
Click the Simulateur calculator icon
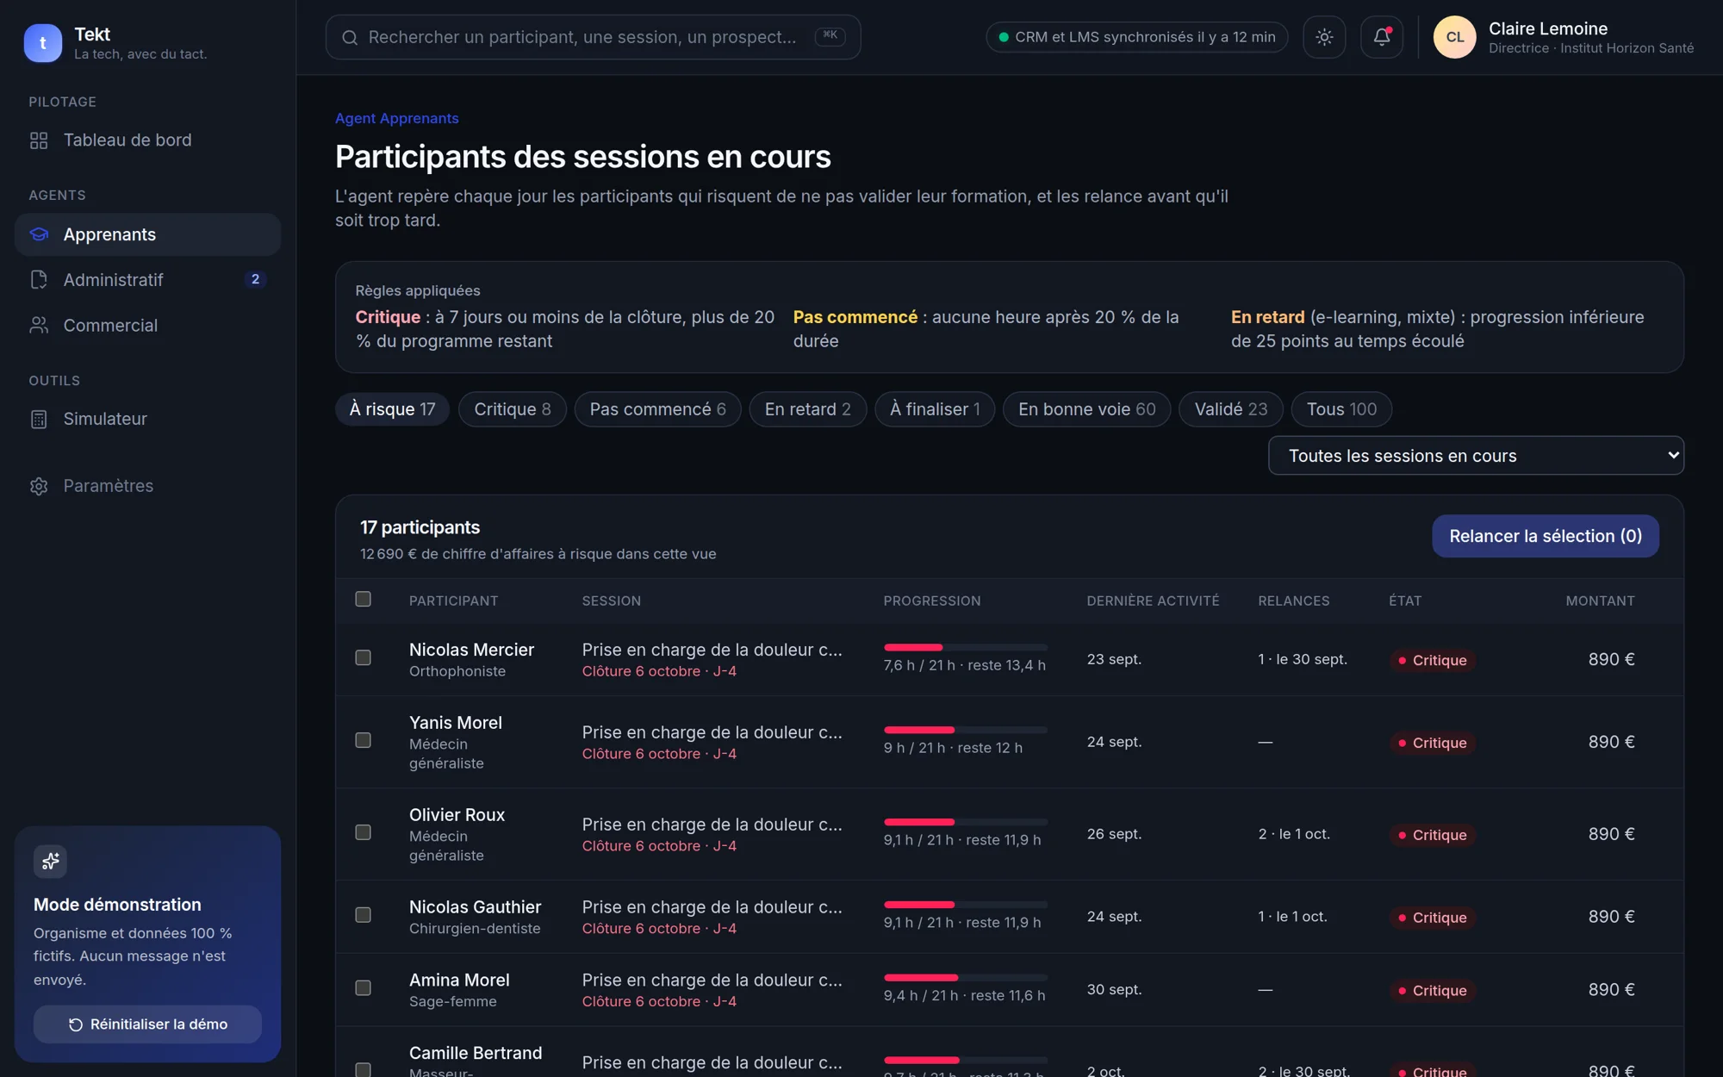click(39, 419)
